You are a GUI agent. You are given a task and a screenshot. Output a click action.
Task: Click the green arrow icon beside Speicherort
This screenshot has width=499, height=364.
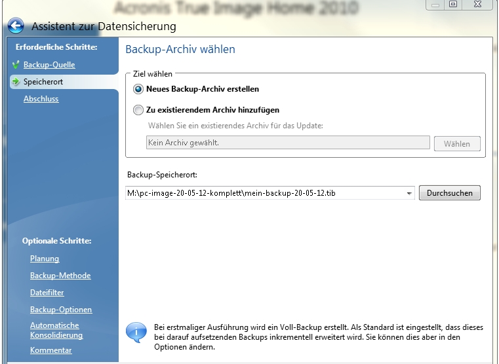coord(16,82)
